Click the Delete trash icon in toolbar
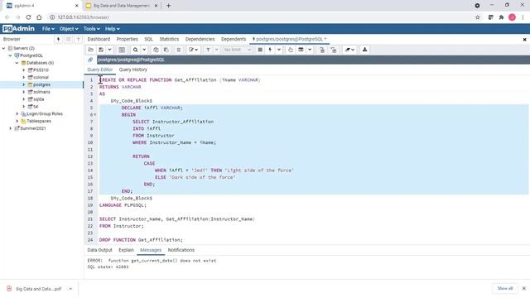Image resolution: width=530 pixels, height=298 pixels. pyautogui.click(x=179, y=50)
